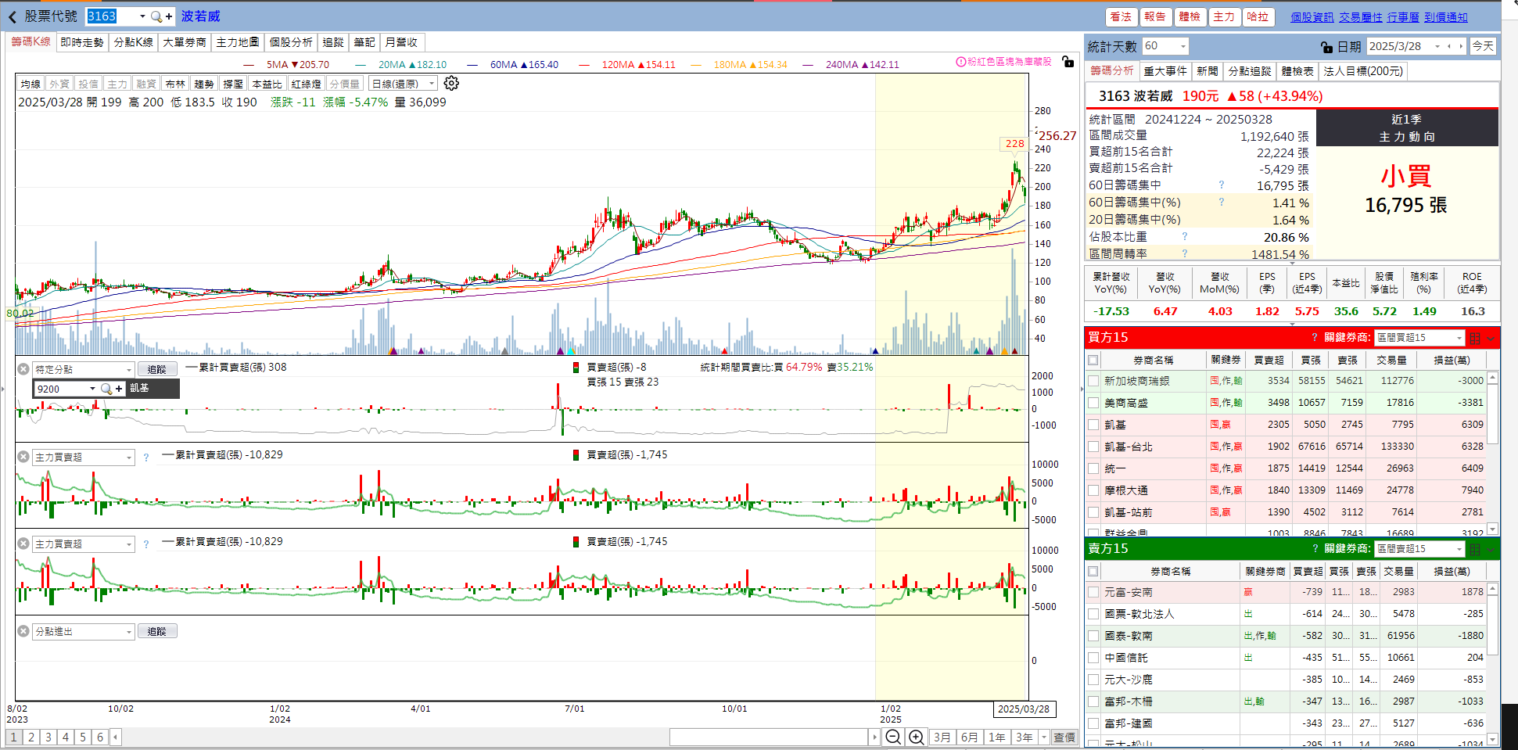Switch to the 即時走勢 tab

82,42
